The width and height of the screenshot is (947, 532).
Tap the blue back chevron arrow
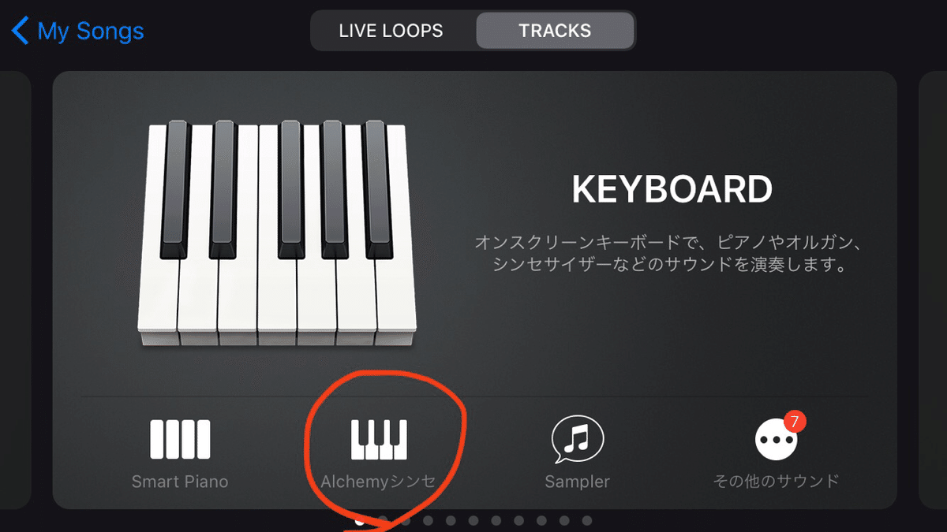tap(20, 31)
